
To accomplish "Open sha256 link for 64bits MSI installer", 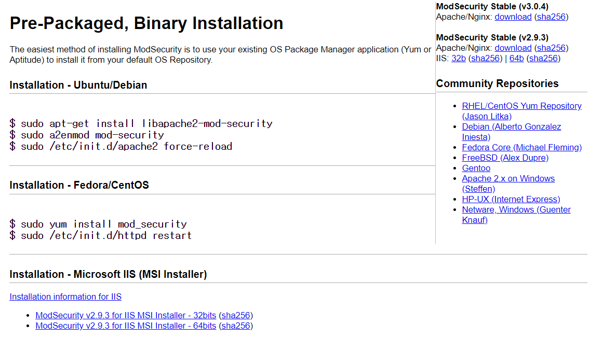I will coord(236,326).
